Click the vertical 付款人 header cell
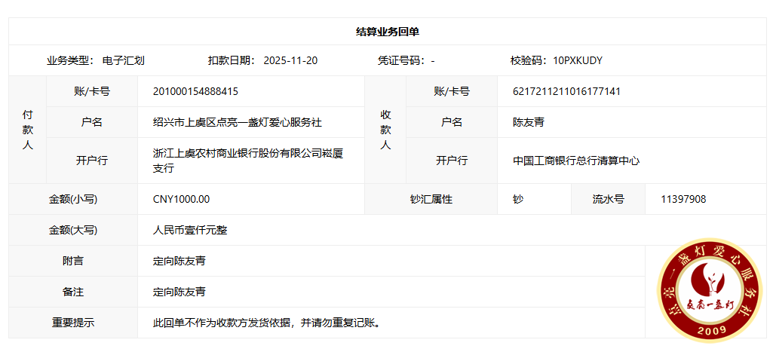This screenshot has width=770, height=352. (x=27, y=130)
